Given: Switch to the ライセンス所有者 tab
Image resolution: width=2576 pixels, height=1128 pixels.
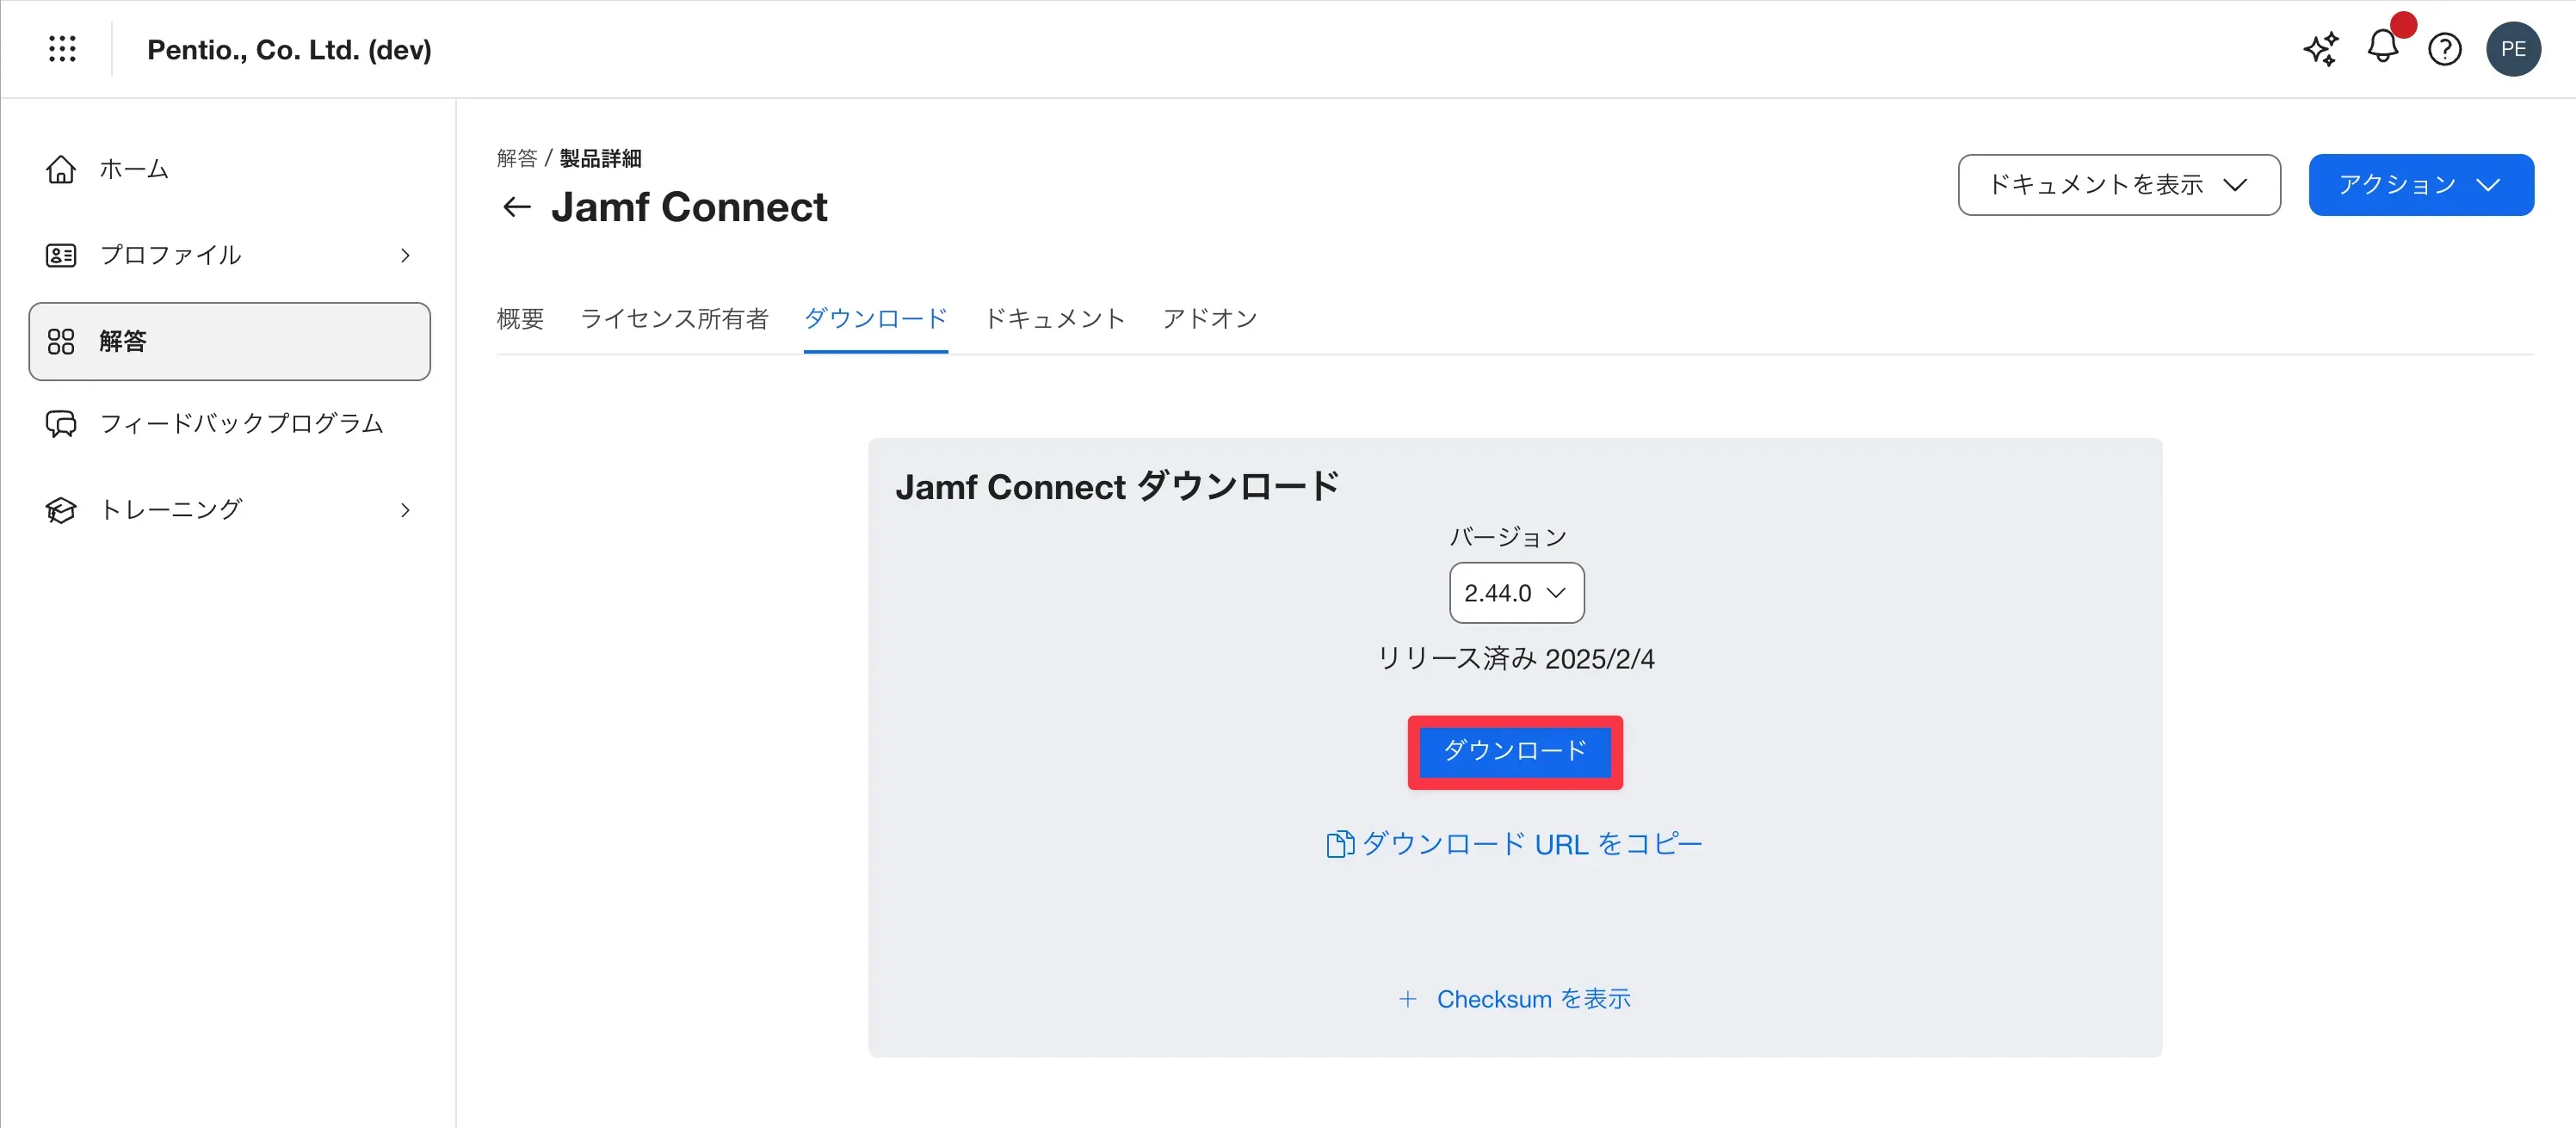Looking at the screenshot, I should tap(674, 318).
